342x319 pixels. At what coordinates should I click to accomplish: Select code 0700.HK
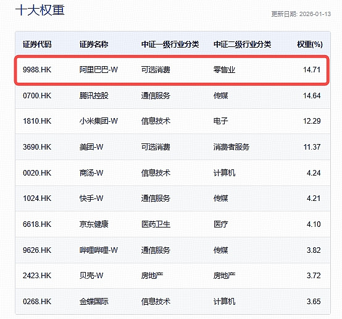37,96
